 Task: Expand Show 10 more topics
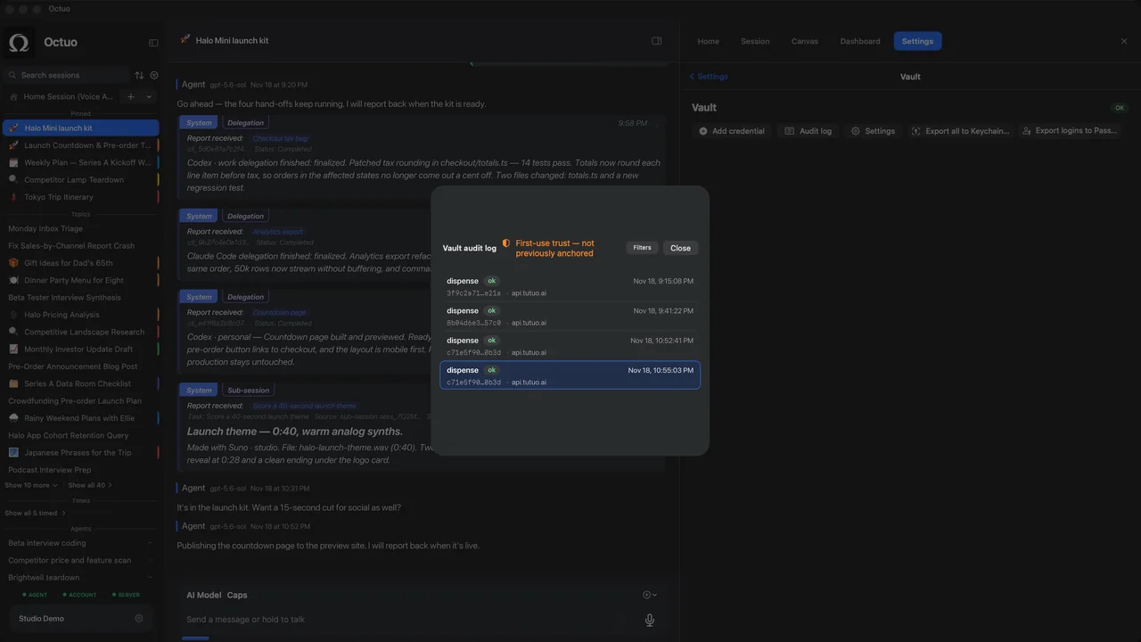[31, 485]
